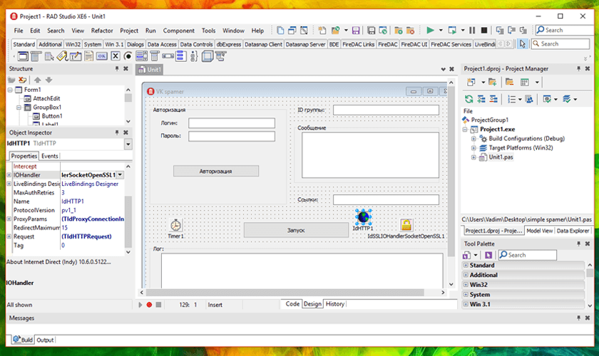Click the ID группы input field

386,110
